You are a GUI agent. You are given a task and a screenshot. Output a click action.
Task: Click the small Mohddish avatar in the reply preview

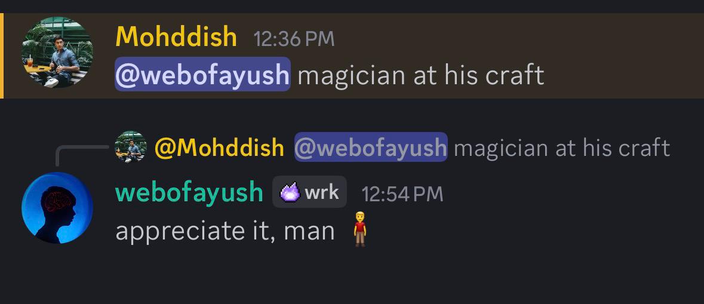tap(131, 147)
